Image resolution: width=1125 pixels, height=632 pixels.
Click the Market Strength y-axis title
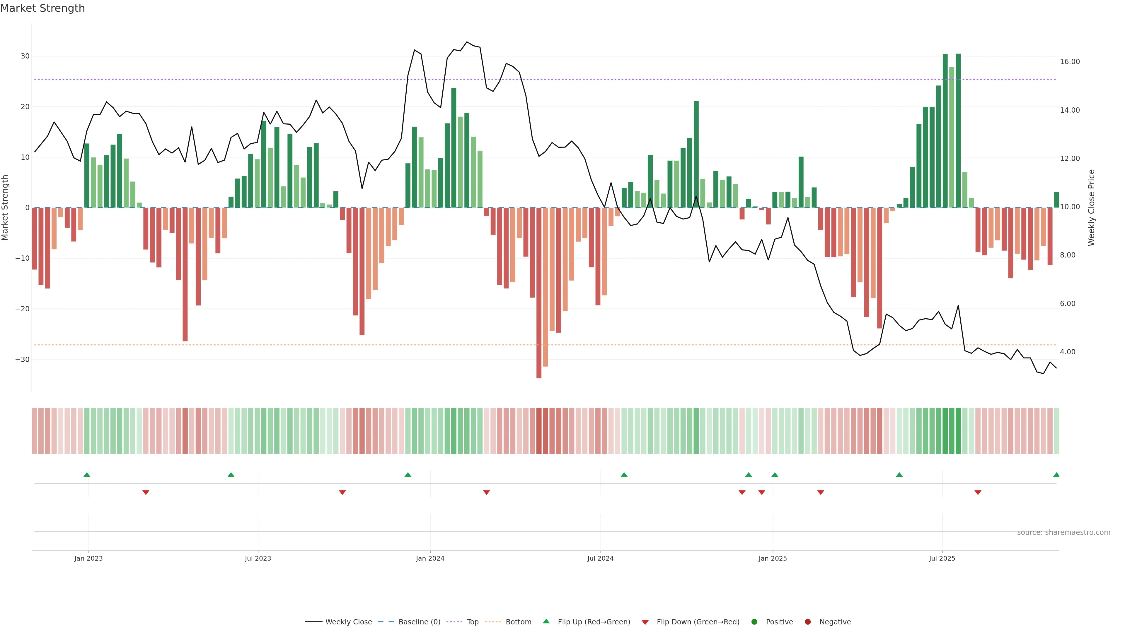pos(5,208)
